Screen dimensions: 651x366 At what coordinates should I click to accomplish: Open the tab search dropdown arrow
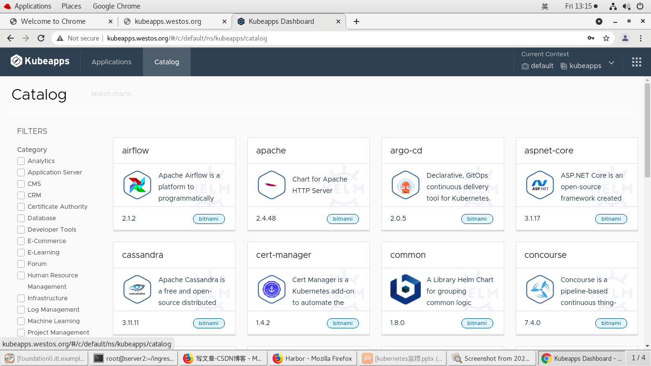[599, 21]
